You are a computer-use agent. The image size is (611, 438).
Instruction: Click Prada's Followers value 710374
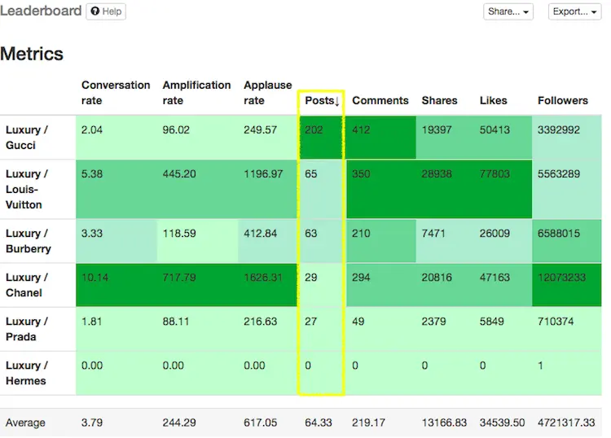point(556,322)
